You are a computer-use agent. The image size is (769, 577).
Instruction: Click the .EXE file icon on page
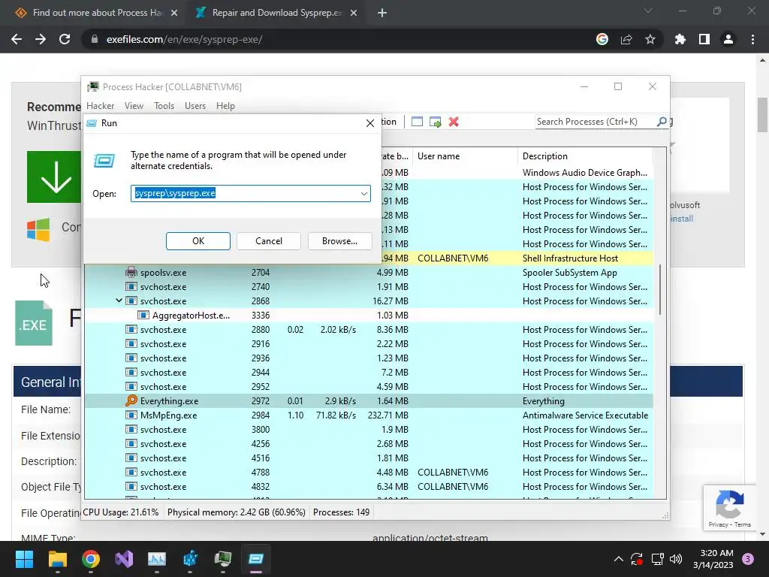click(x=33, y=323)
